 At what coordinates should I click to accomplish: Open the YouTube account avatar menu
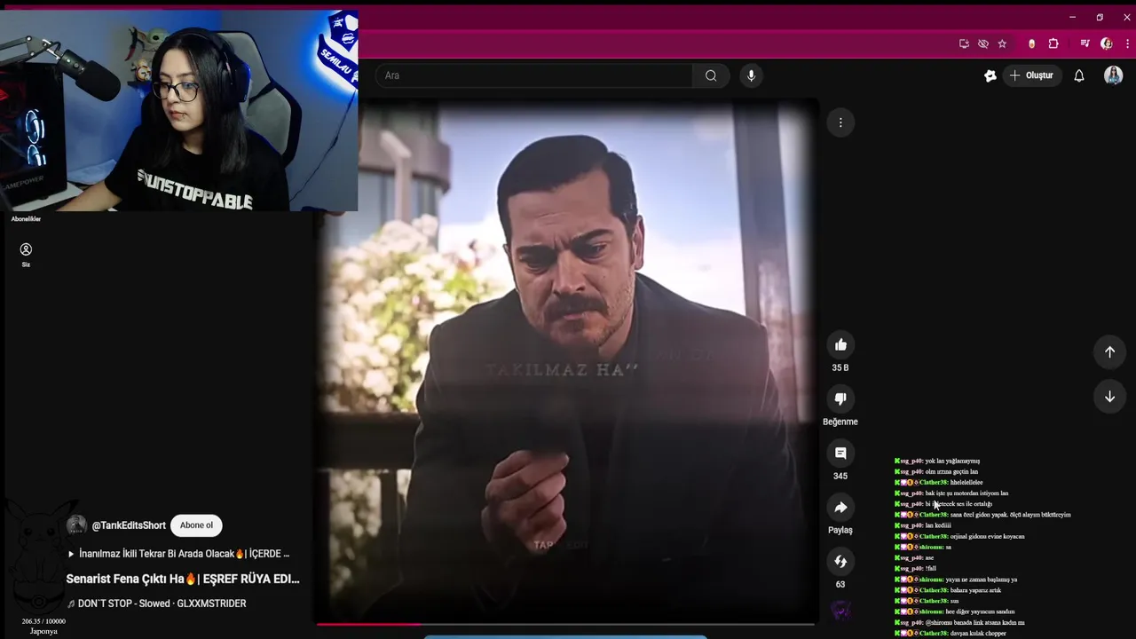pos(1113,75)
